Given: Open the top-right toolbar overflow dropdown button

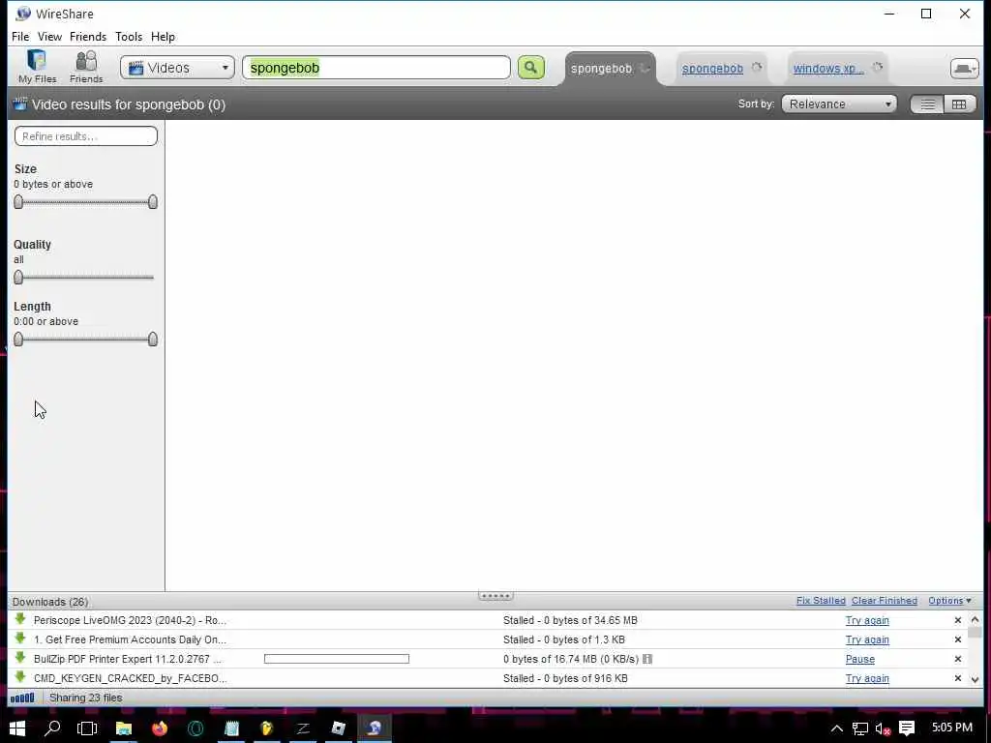Looking at the screenshot, I should (x=965, y=69).
